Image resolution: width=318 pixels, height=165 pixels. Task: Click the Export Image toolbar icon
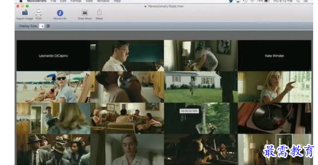click(25, 13)
